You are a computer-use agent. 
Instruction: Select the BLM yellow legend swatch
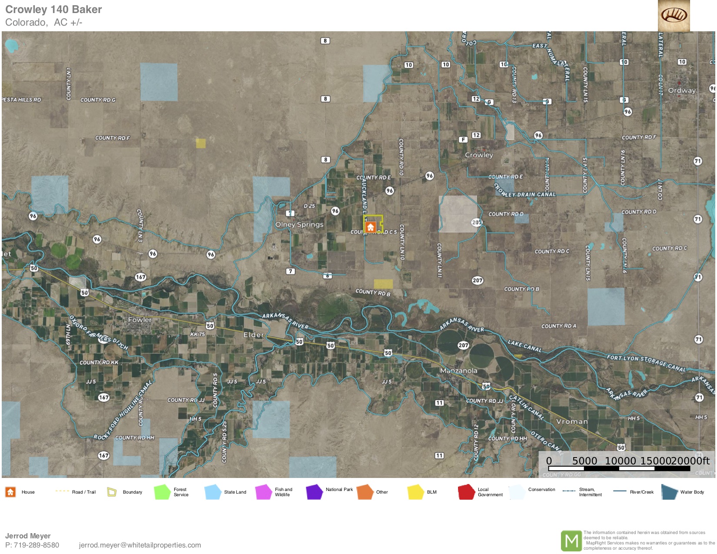pos(415,492)
